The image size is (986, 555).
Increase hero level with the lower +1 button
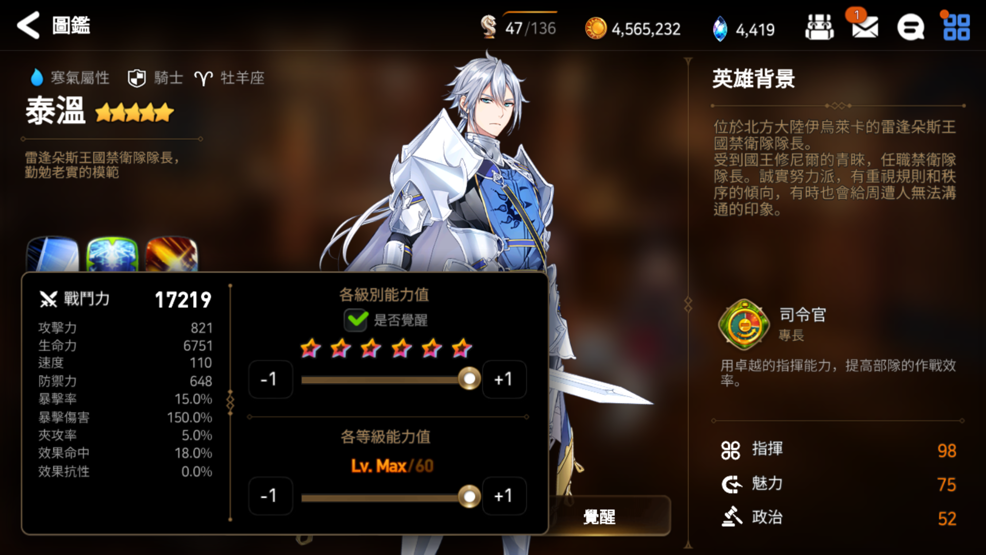[504, 496]
